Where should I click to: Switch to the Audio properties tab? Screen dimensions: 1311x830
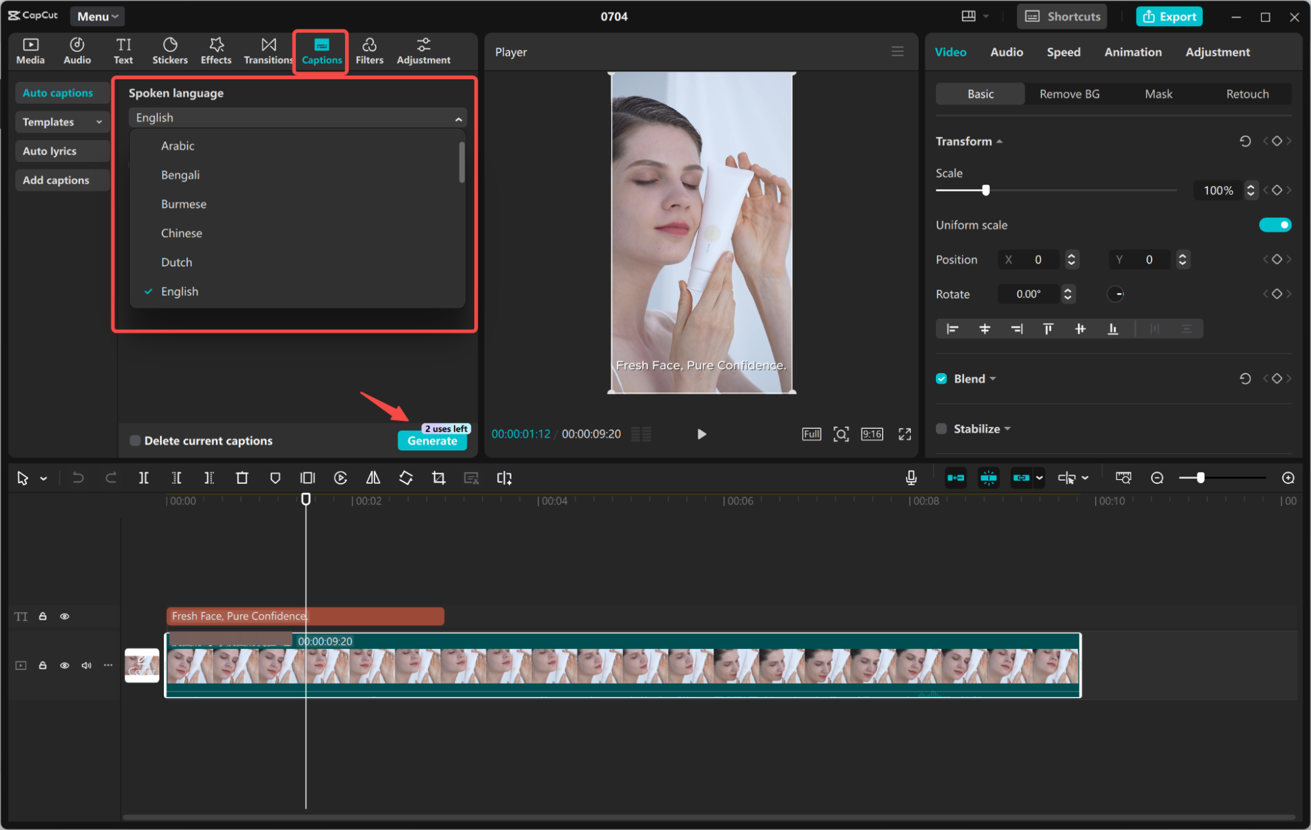click(x=1006, y=52)
